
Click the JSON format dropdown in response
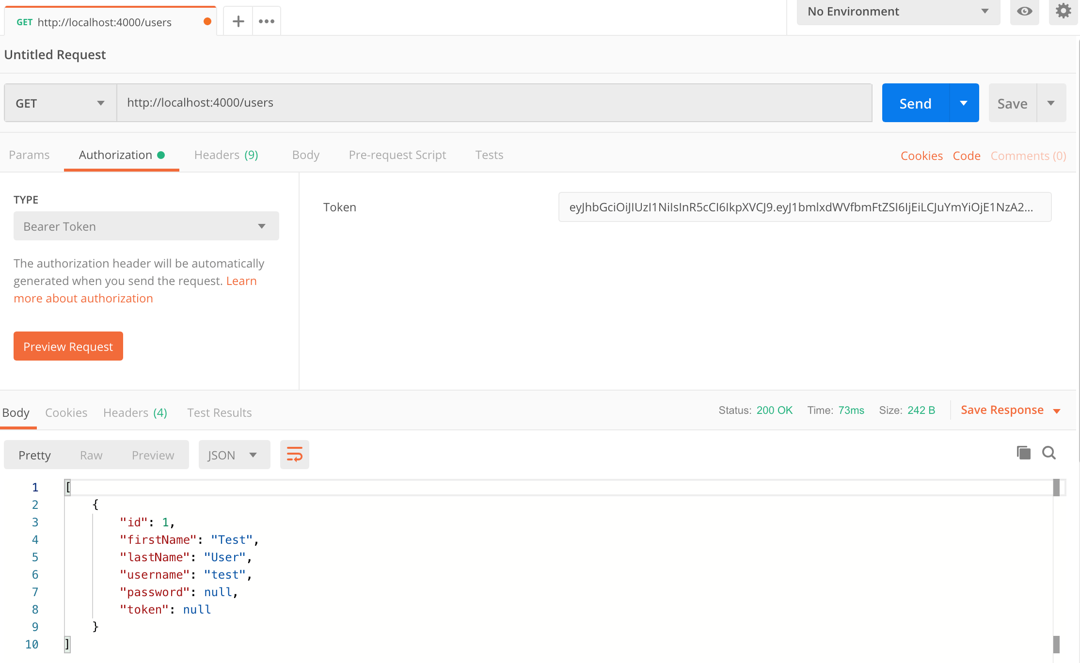pyautogui.click(x=231, y=454)
